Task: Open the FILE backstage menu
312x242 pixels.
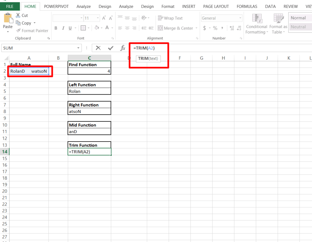Action: [10, 6]
